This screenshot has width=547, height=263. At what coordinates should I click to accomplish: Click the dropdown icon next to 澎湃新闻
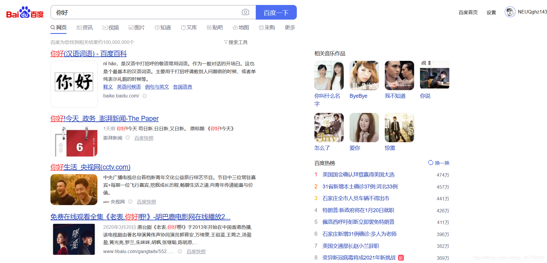(128, 138)
